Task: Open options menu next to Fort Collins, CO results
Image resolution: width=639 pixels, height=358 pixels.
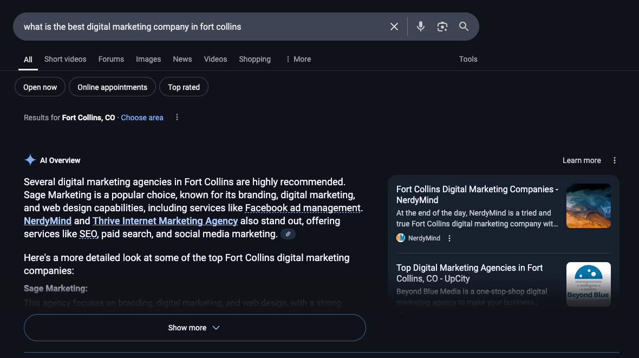Action: click(x=177, y=117)
